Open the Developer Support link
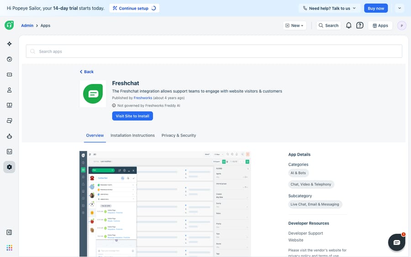Screen dimensions: 411x257 pyautogui.click(x=306, y=233)
